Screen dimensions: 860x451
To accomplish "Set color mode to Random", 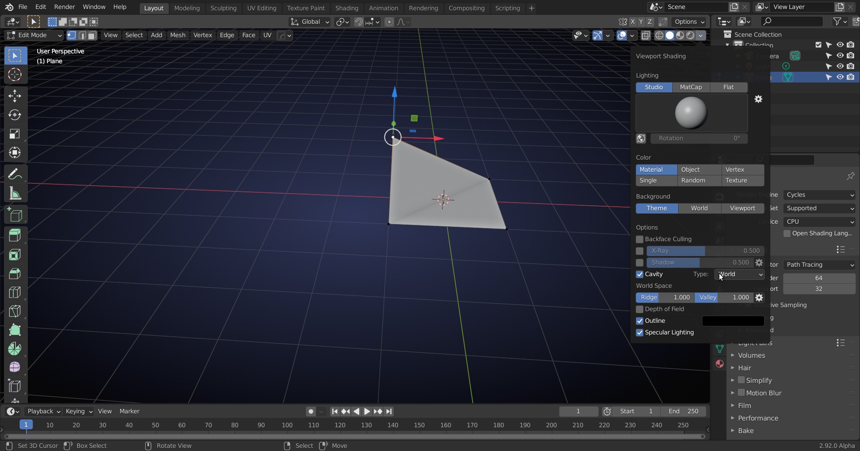I will [699, 181].
